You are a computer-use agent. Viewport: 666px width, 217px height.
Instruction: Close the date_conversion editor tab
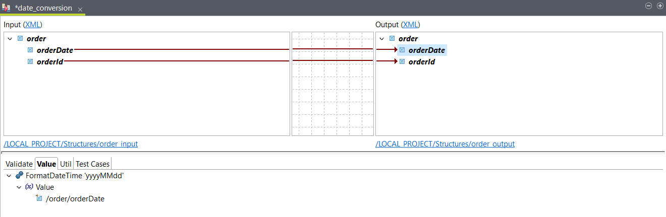(80, 9)
